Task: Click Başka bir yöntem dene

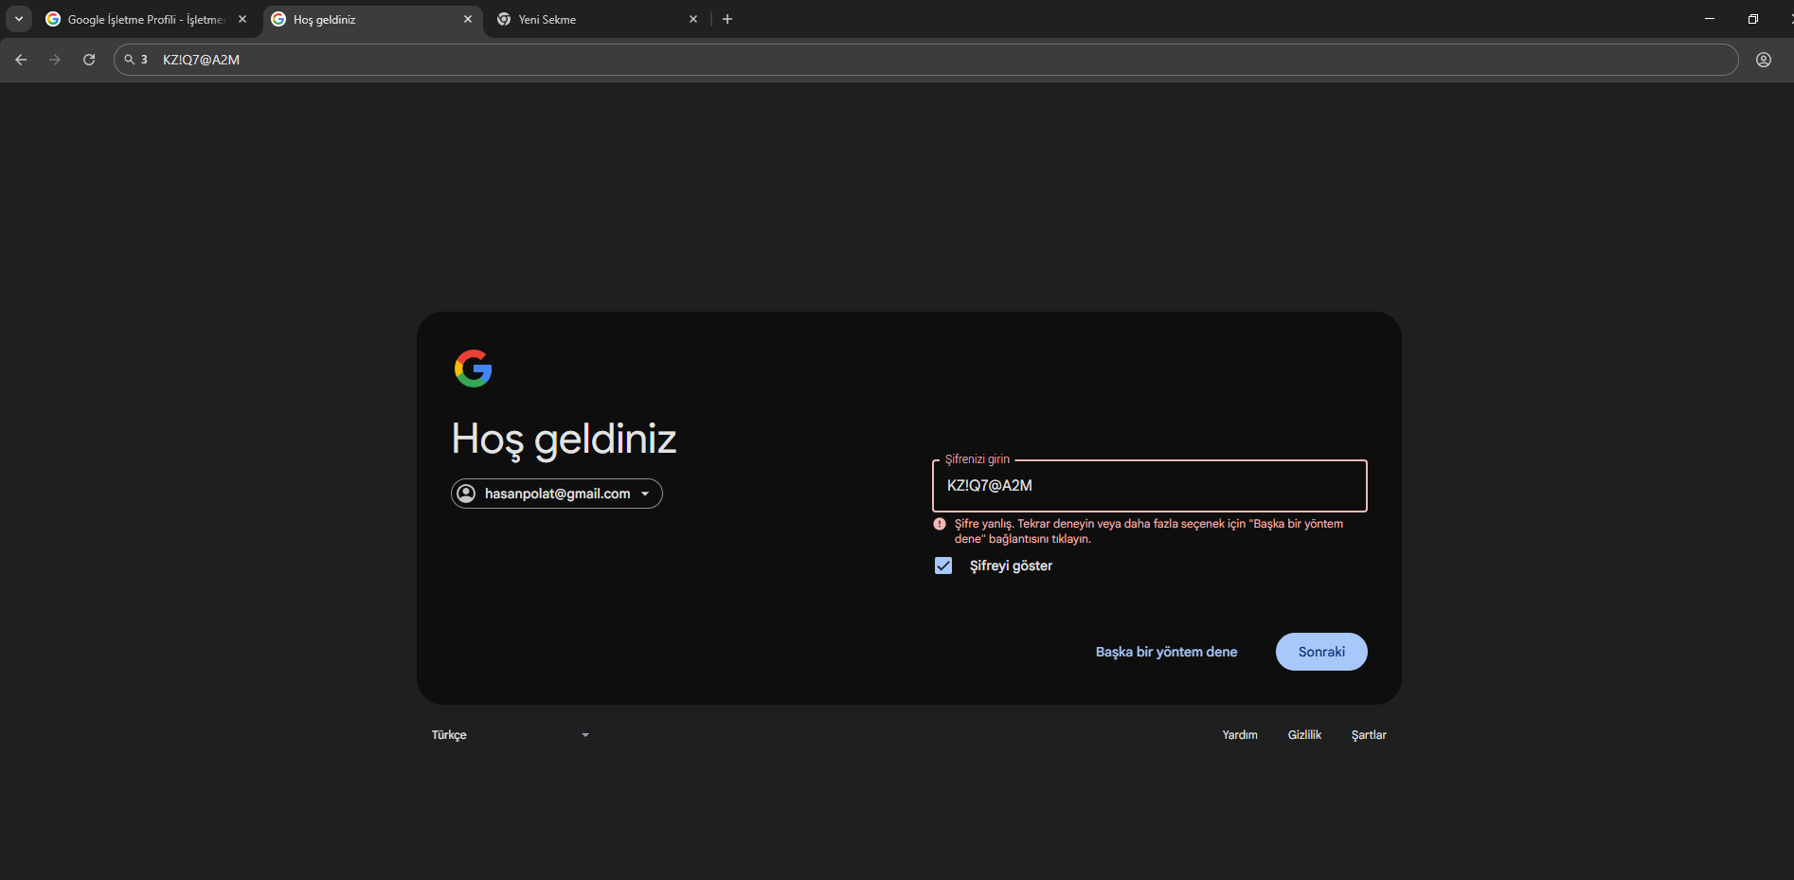Action: [1167, 652]
